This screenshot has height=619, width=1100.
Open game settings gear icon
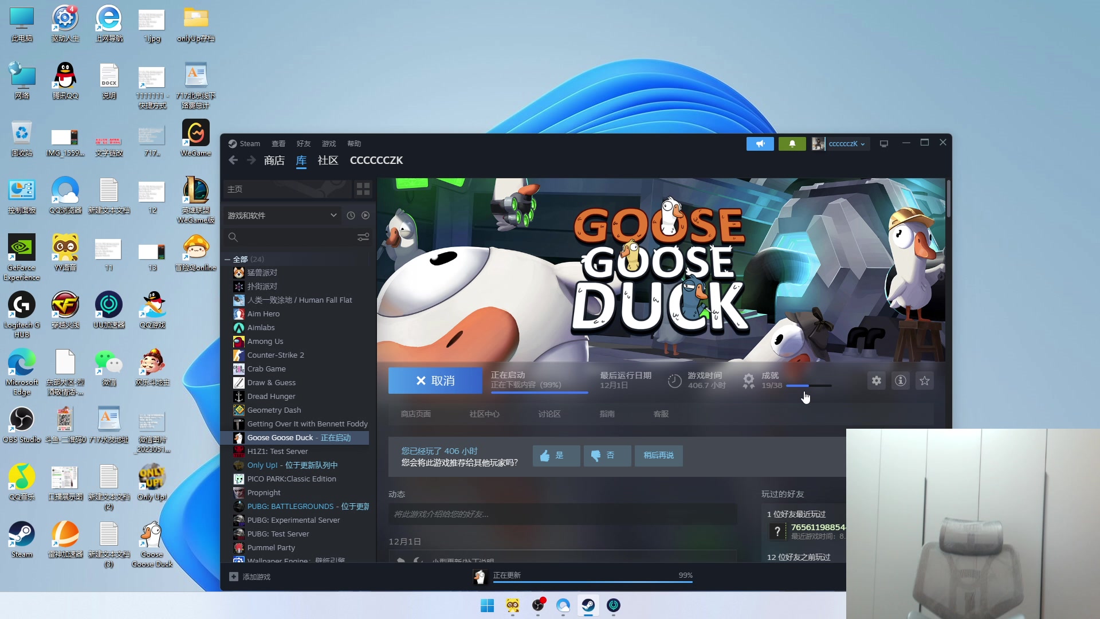(x=876, y=381)
